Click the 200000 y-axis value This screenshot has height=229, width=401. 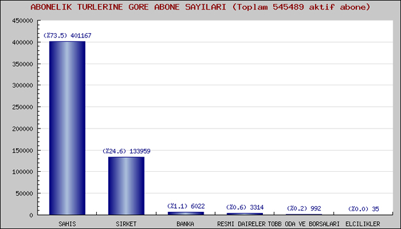point(23,128)
